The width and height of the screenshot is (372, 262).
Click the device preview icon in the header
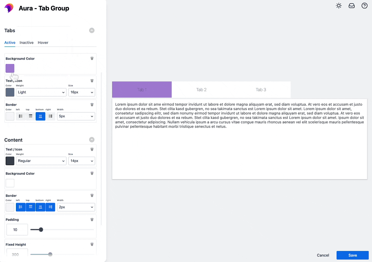[x=351, y=6]
